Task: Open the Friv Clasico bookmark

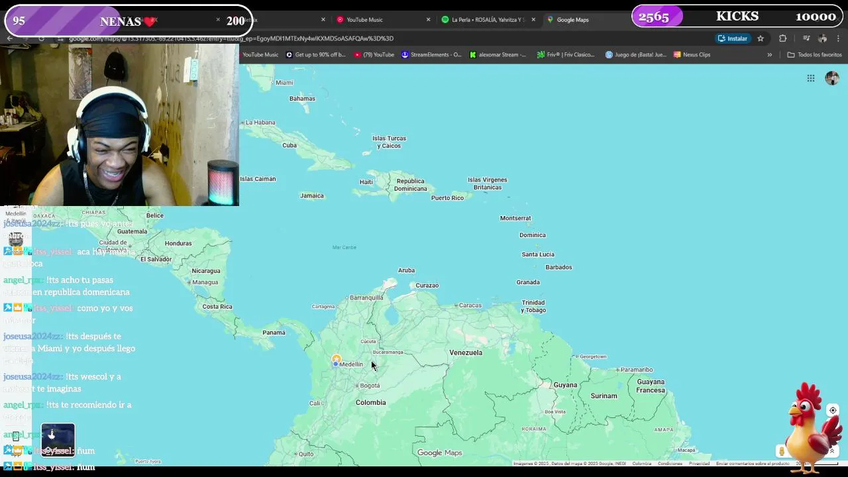Action: 566,55
